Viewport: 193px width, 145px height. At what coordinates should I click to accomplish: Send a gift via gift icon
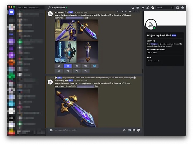(x=124, y=130)
